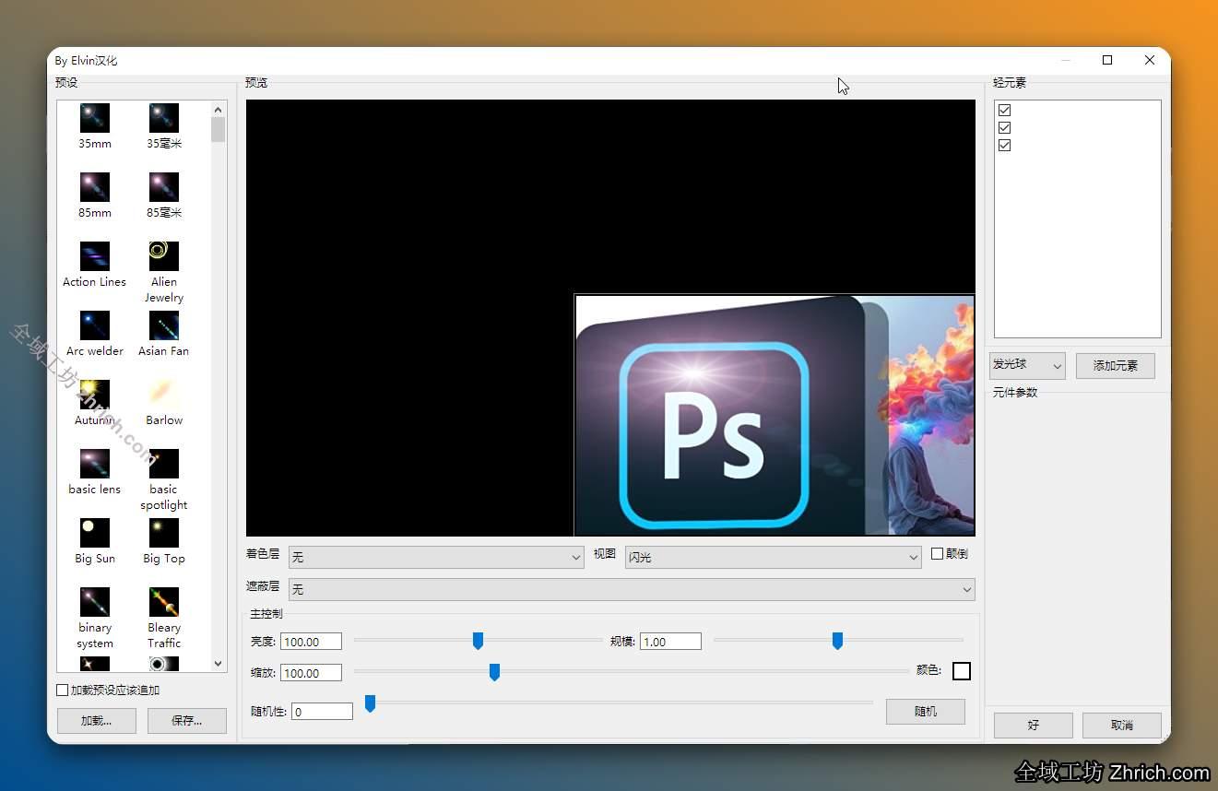Close the By Elvin汉化 dialog window
This screenshot has height=791, width=1218.
click(1150, 60)
